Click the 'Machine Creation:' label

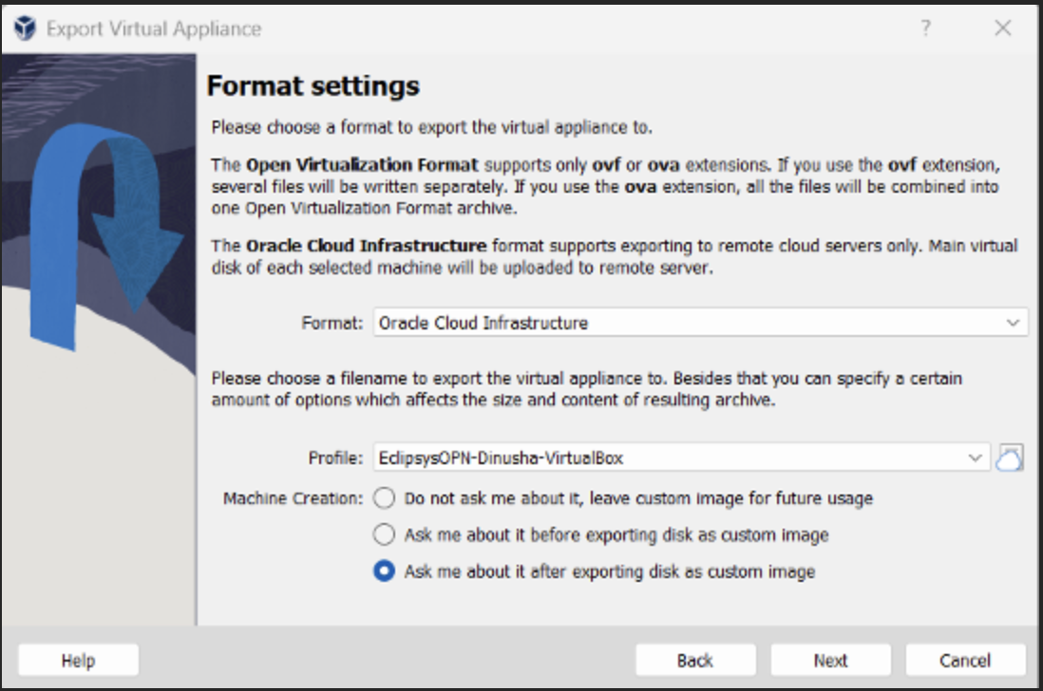click(294, 498)
